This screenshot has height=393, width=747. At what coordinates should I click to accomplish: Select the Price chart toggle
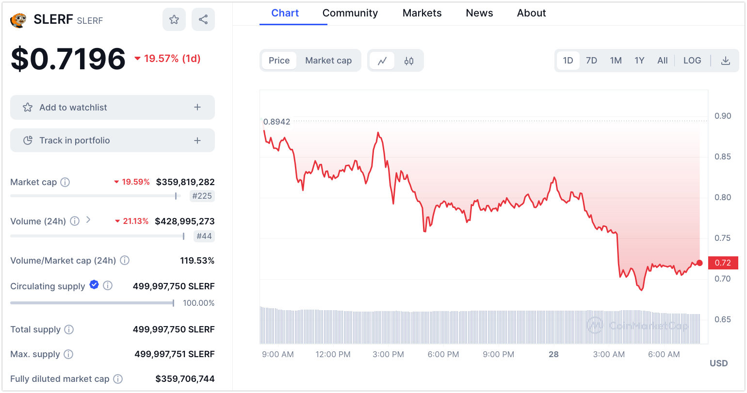279,61
